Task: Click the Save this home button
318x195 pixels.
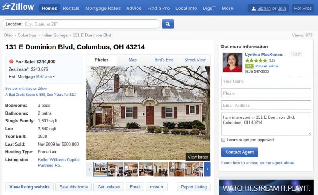Action: [74, 187]
